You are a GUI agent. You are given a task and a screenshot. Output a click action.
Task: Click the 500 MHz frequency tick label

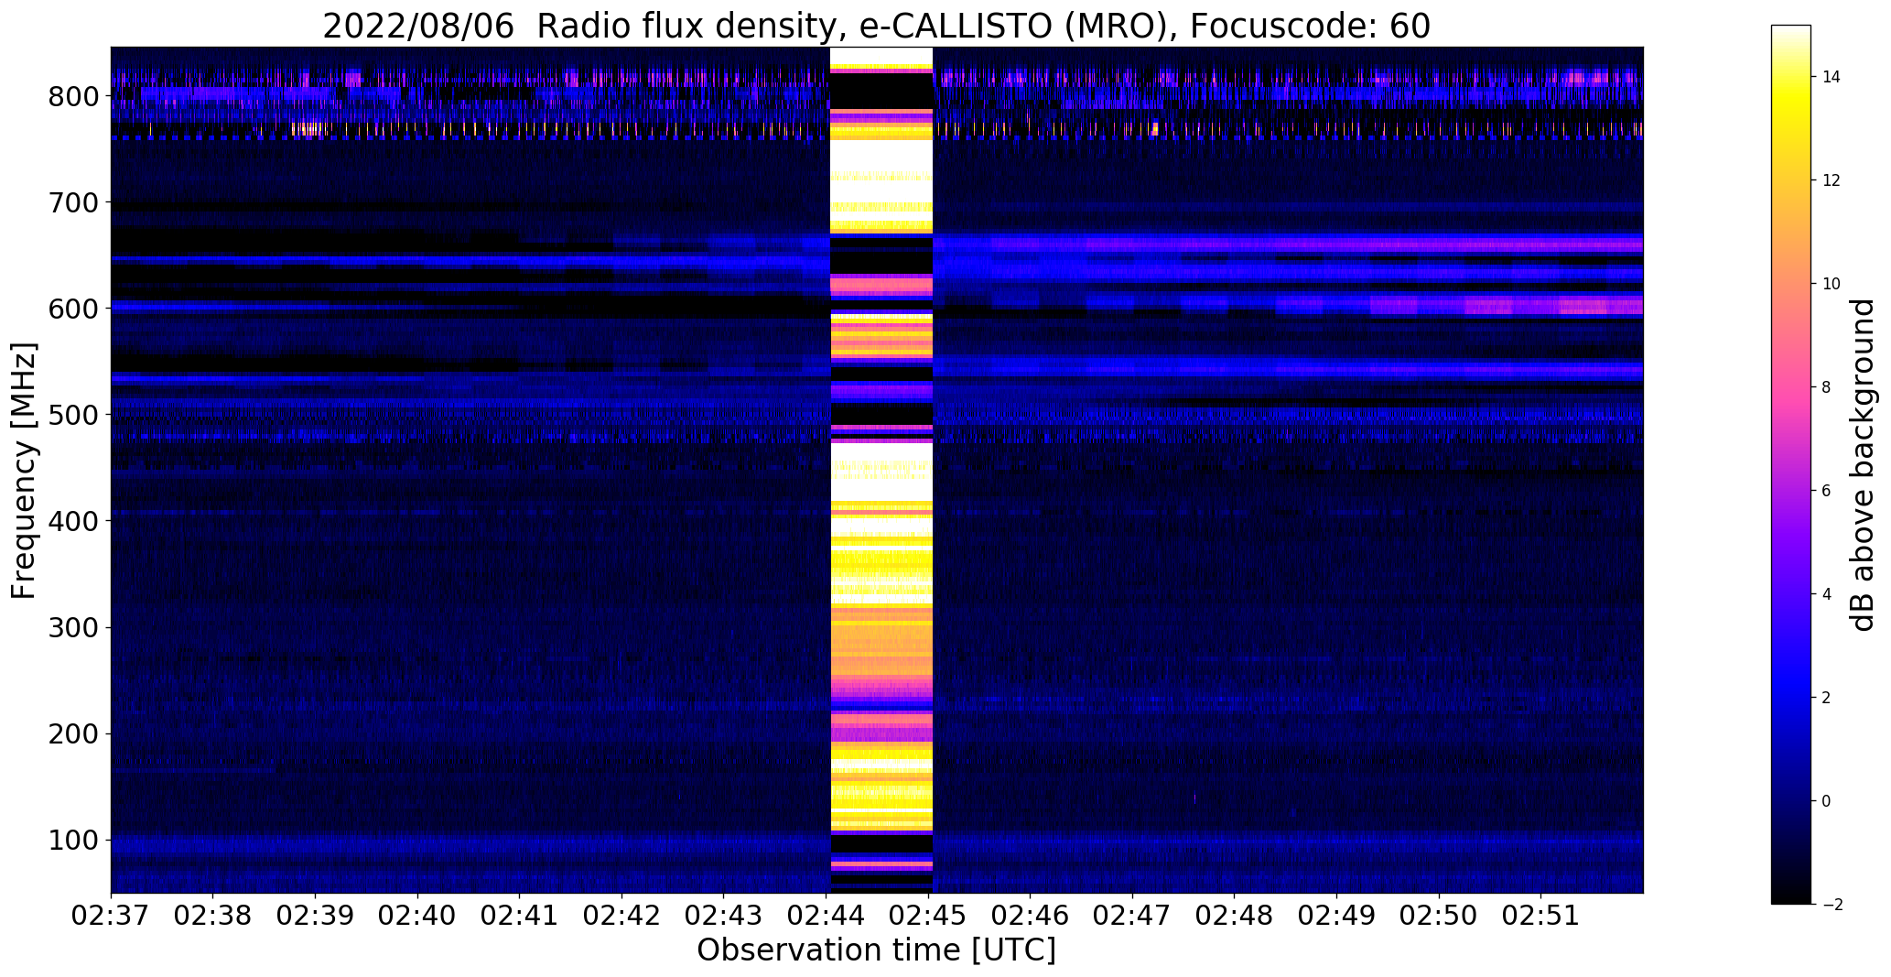click(75, 415)
